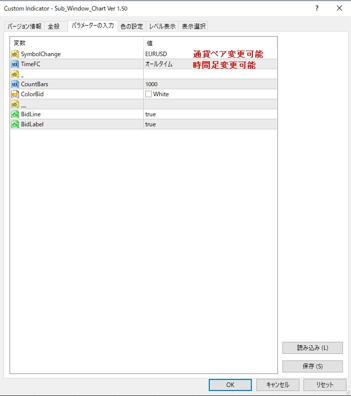Select the パラメーターの入力 tab

93,26
